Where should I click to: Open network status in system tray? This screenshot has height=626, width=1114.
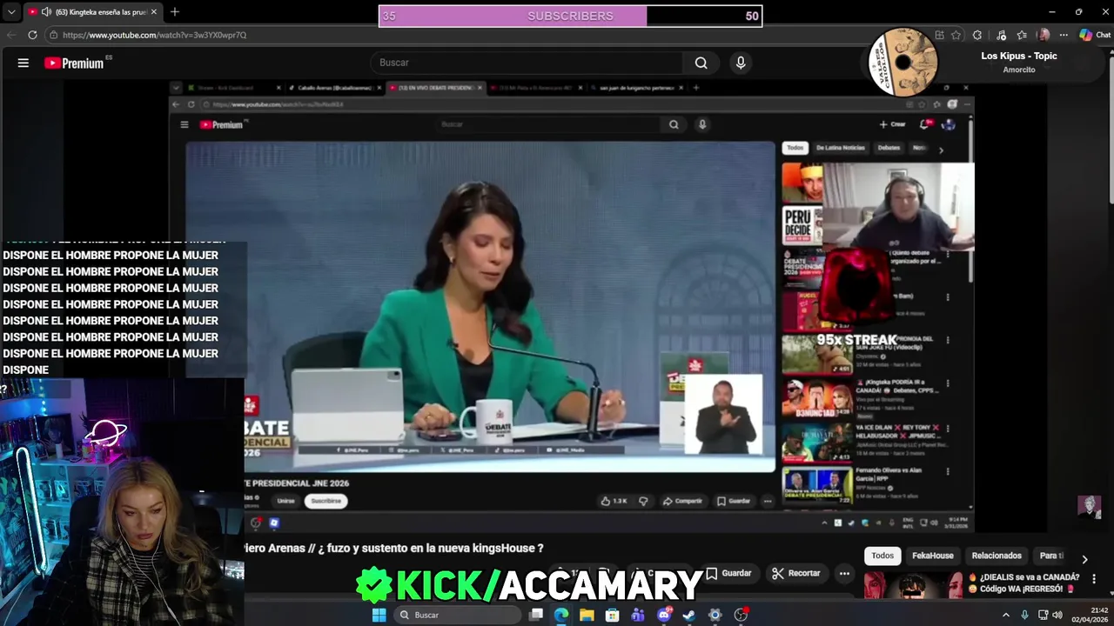(x=1044, y=615)
